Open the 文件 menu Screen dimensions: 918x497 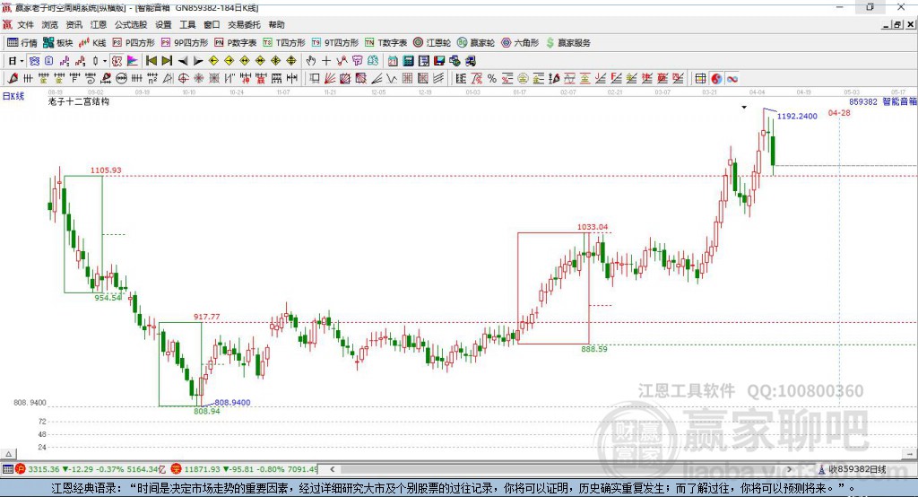[25, 24]
